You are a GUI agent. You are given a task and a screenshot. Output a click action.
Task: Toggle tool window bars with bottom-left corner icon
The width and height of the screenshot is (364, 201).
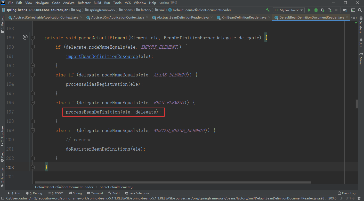point(2,198)
